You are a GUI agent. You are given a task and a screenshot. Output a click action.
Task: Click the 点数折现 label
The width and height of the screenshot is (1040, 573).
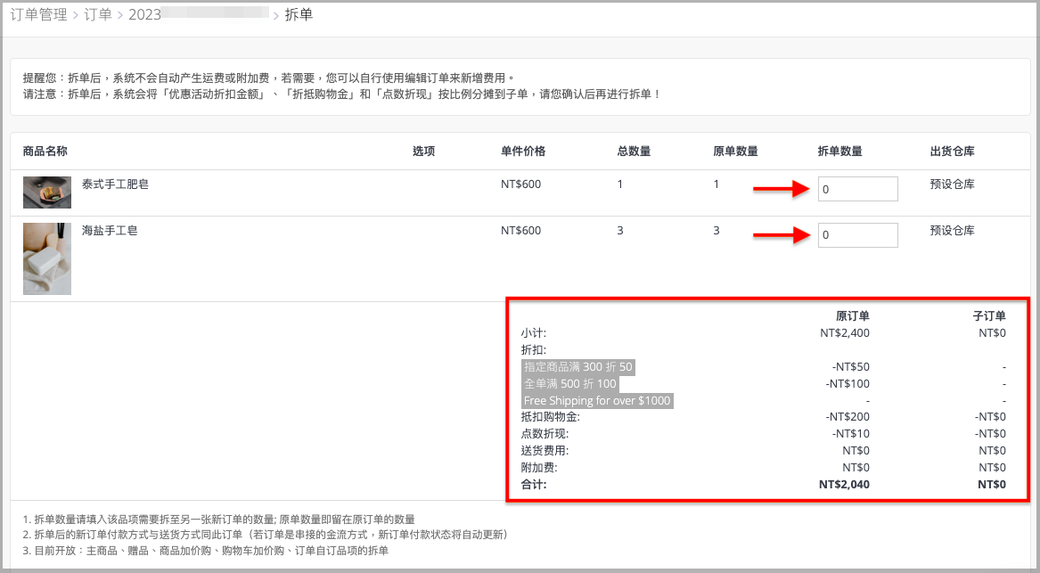545,434
